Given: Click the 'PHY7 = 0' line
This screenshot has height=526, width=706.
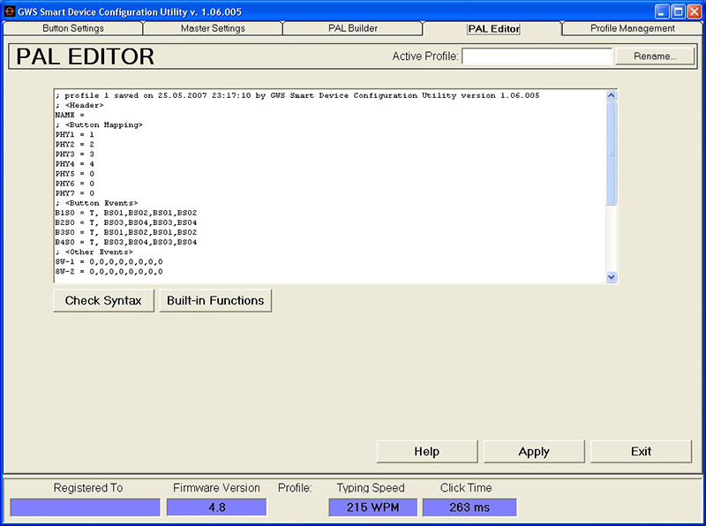Looking at the screenshot, I should tap(75, 193).
